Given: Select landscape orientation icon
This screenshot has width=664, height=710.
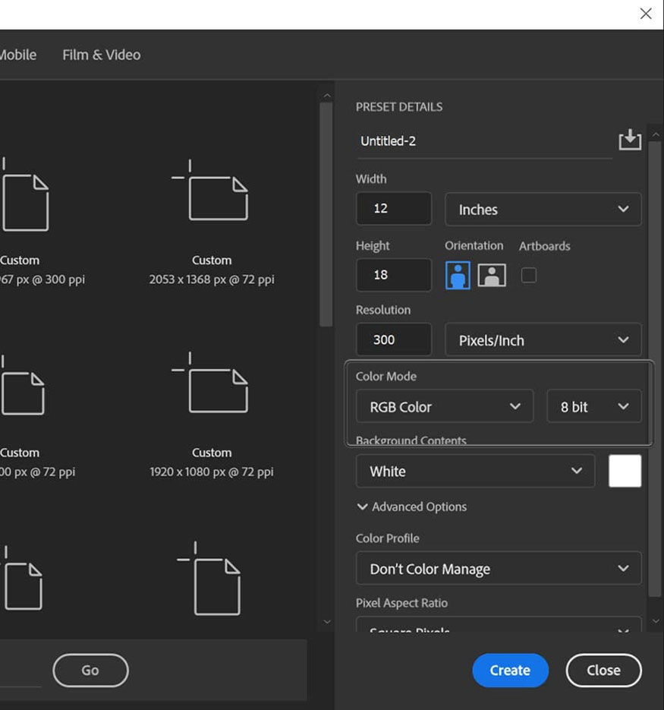Looking at the screenshot, I should (x=492, y=275).
